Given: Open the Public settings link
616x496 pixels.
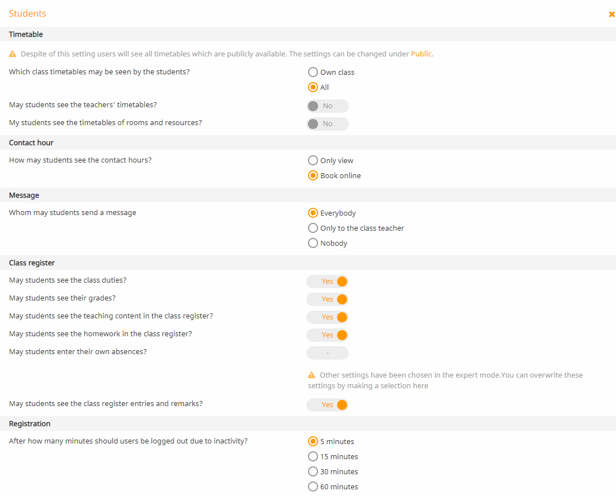Looking at the screenshot, I should (421, 54).
